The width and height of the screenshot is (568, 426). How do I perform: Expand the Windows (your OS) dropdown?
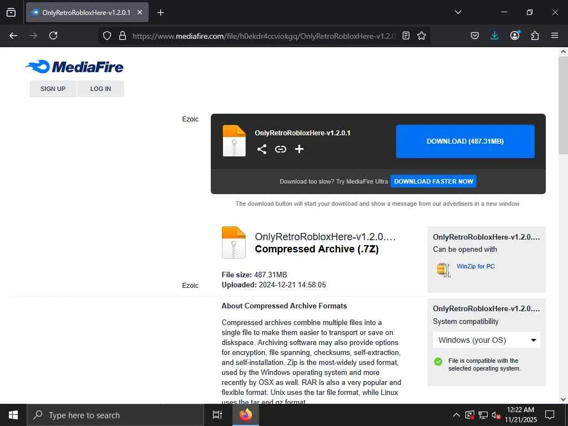click(486, 340)
